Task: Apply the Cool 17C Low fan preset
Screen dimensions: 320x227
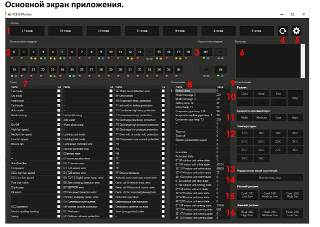Action: [x=247, y=195]
